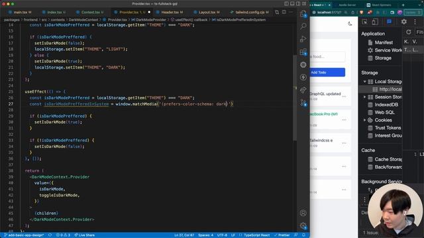Expand the Session Storage tree node

(x=364, y=97)
